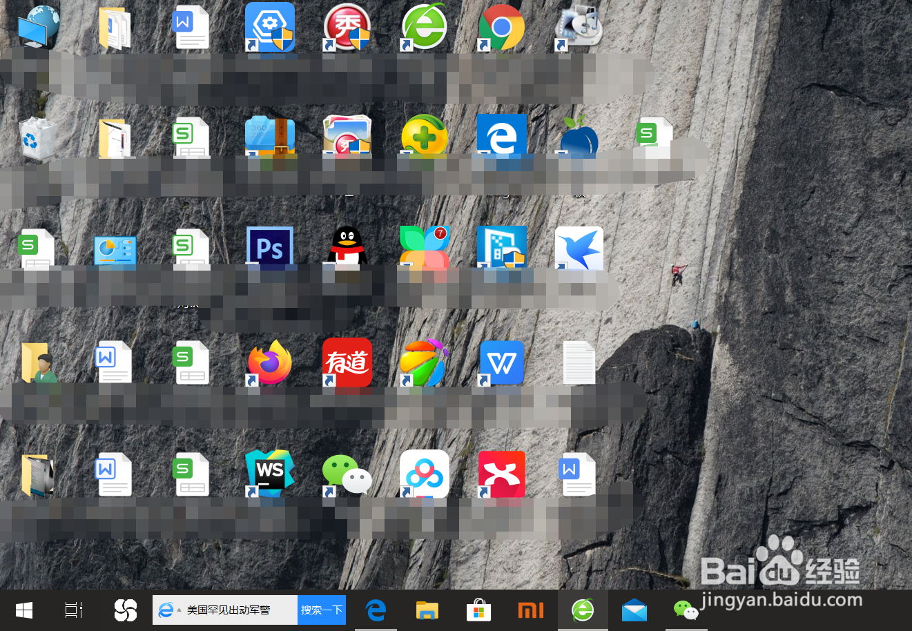Open WeChat desktop shortcut
The width and height of the screenshot is (912, 631).
tap(347, 475)
